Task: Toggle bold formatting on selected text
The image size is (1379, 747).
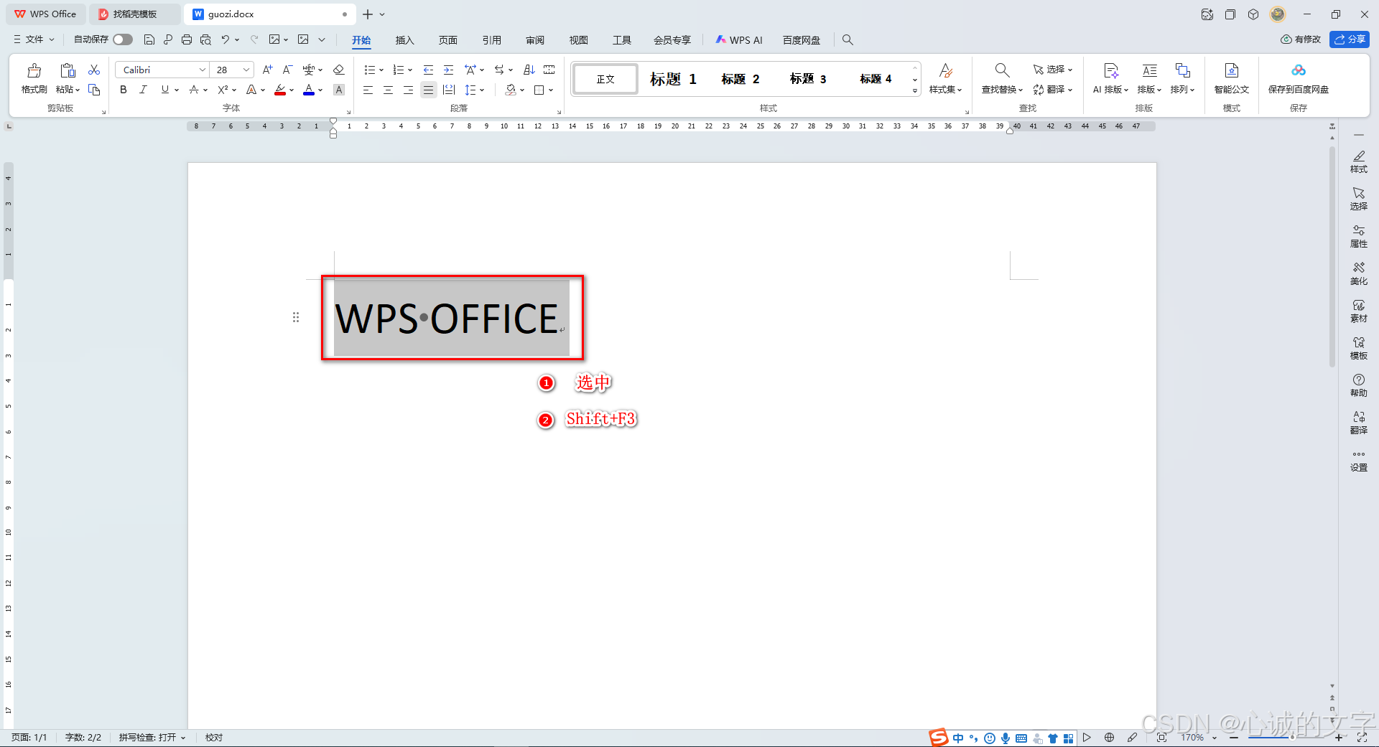Action: point(123,90)
